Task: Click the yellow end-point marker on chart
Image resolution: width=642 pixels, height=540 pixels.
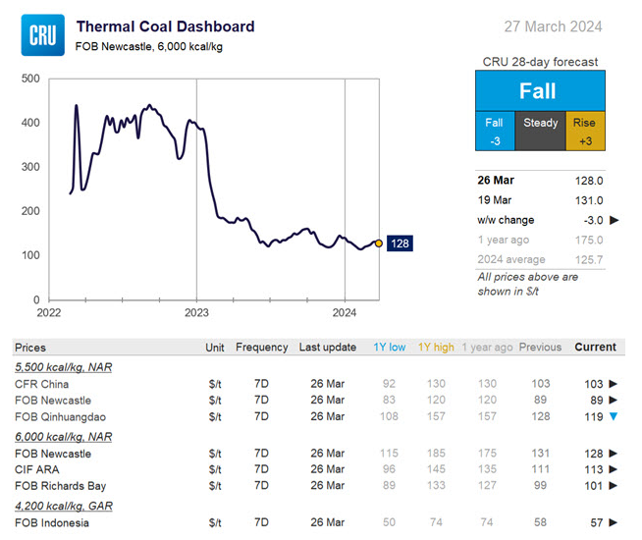Action: [x=379, y=243]
